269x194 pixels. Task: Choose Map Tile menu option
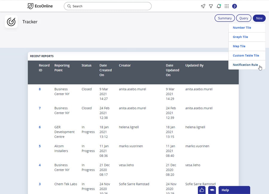pyautogui.click(x=239, y=46)
